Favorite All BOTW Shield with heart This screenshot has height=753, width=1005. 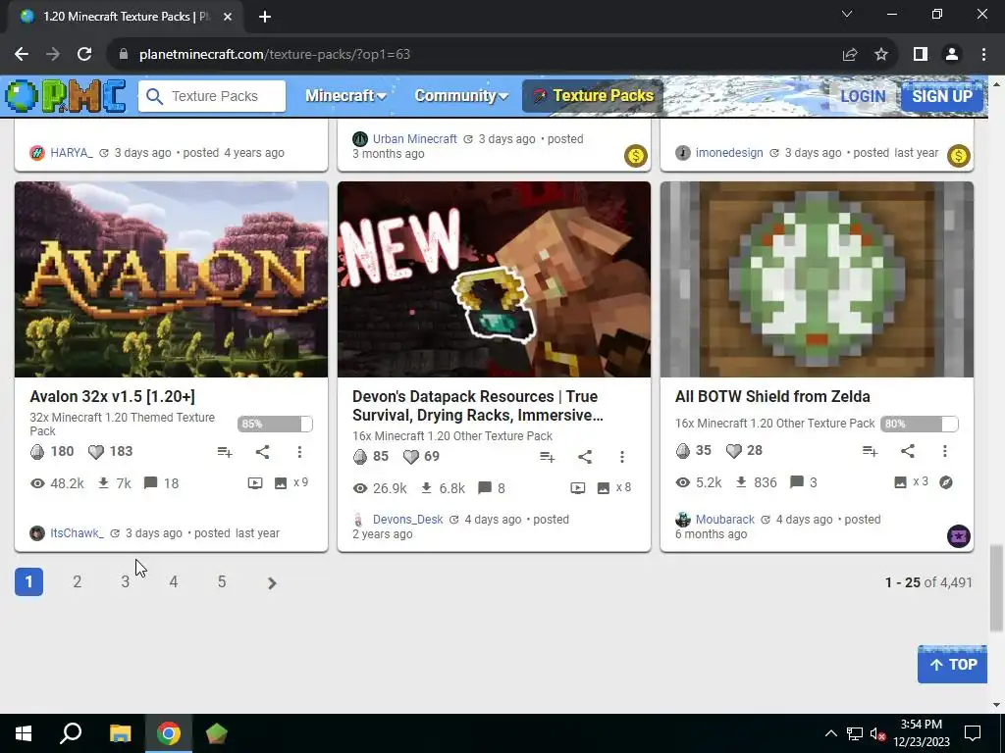click(734, 451)
